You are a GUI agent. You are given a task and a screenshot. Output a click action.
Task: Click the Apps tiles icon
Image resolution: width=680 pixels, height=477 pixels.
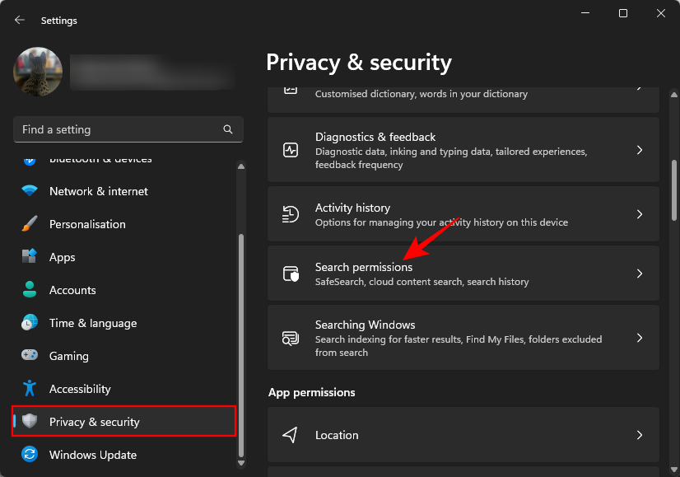coord(30,256)
